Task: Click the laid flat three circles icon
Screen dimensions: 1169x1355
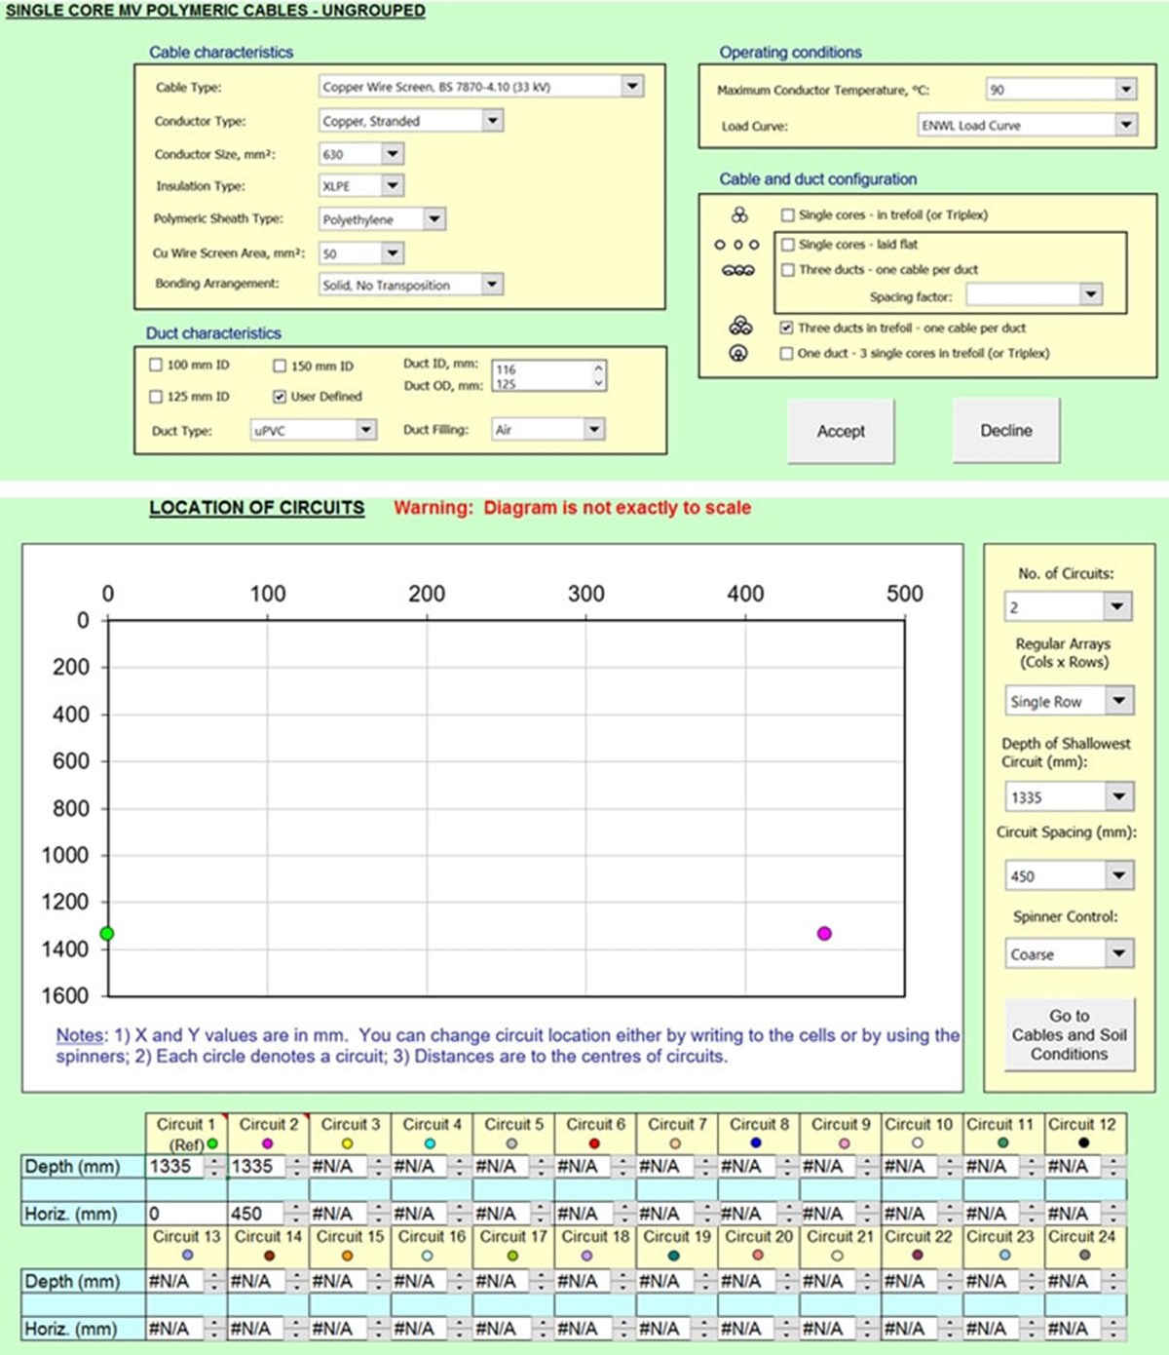Action: pyautogui.click(x=736, y=245)
